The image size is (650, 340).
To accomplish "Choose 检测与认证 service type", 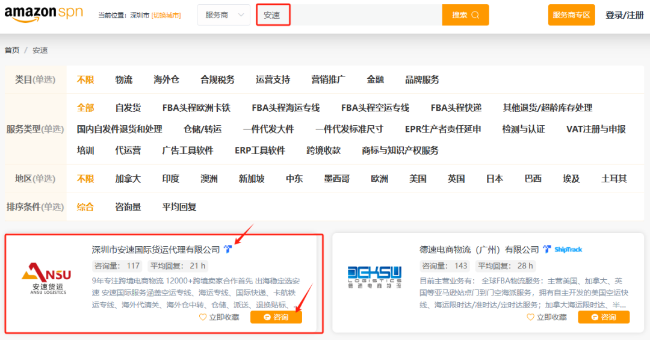I will pos(524,129).
